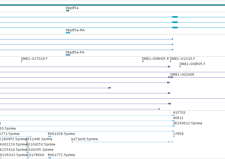Select the CK00365.3prime arrow glyph
The height and width of the screenshot is (159, 225).
[x=28, y=152]
